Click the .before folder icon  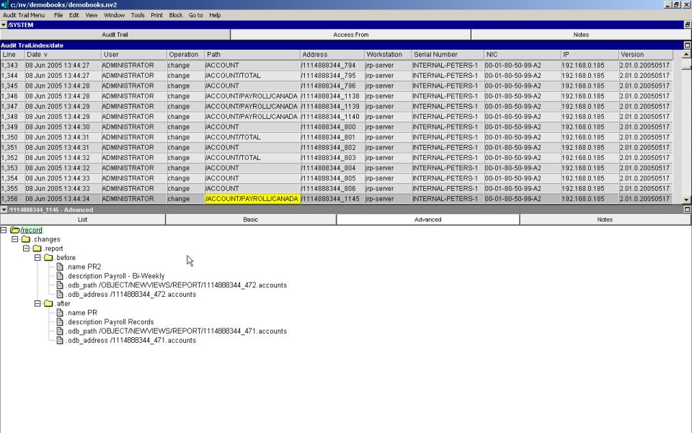click(x=49, y=258)
